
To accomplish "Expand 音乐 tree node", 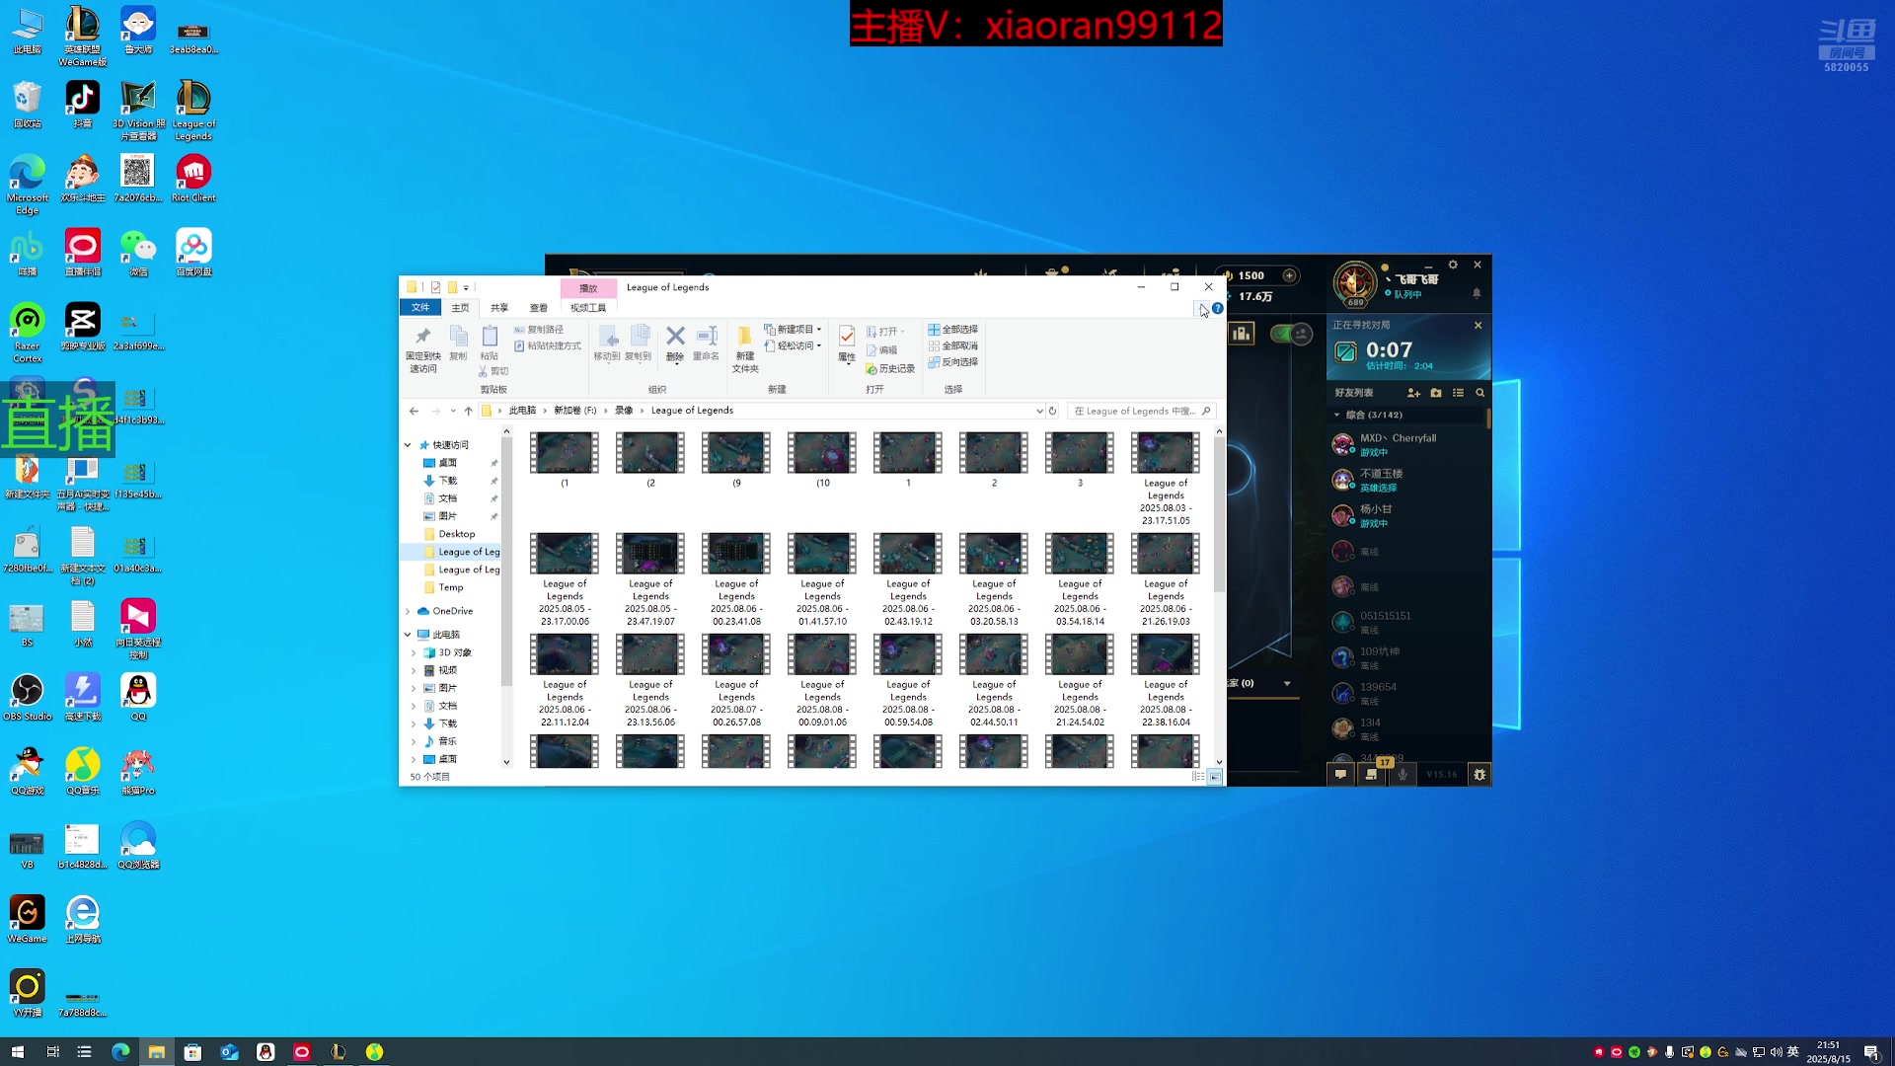I will point(414,741).
